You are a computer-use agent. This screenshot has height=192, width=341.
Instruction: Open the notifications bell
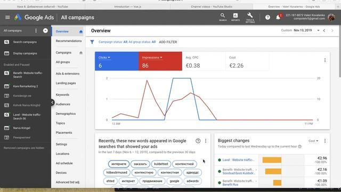tap(278, 17)
